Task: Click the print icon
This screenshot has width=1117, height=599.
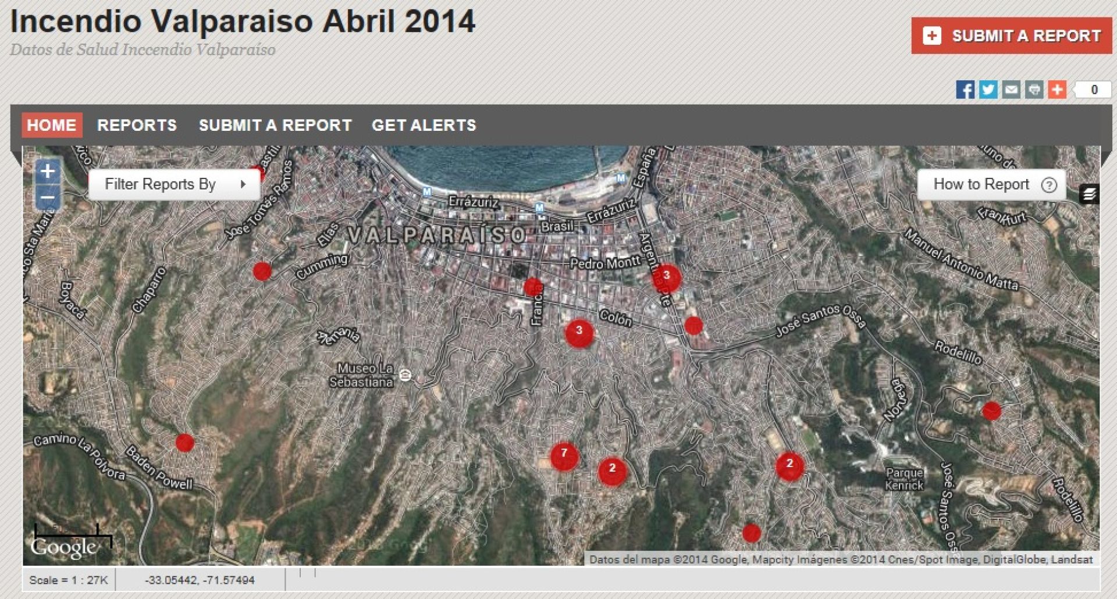Action: (x=1034, y=90)
